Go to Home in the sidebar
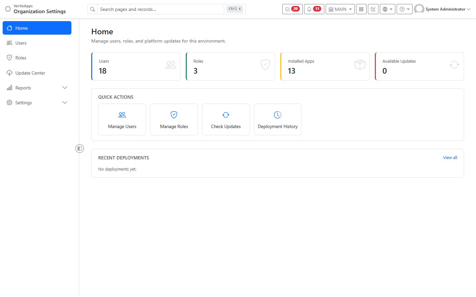Screen dimensions: 476x297 37,28
